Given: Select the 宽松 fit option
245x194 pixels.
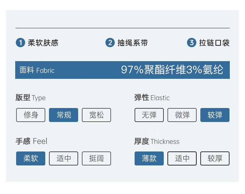Looking at the screenshot, I should click(x=96, y=115).
